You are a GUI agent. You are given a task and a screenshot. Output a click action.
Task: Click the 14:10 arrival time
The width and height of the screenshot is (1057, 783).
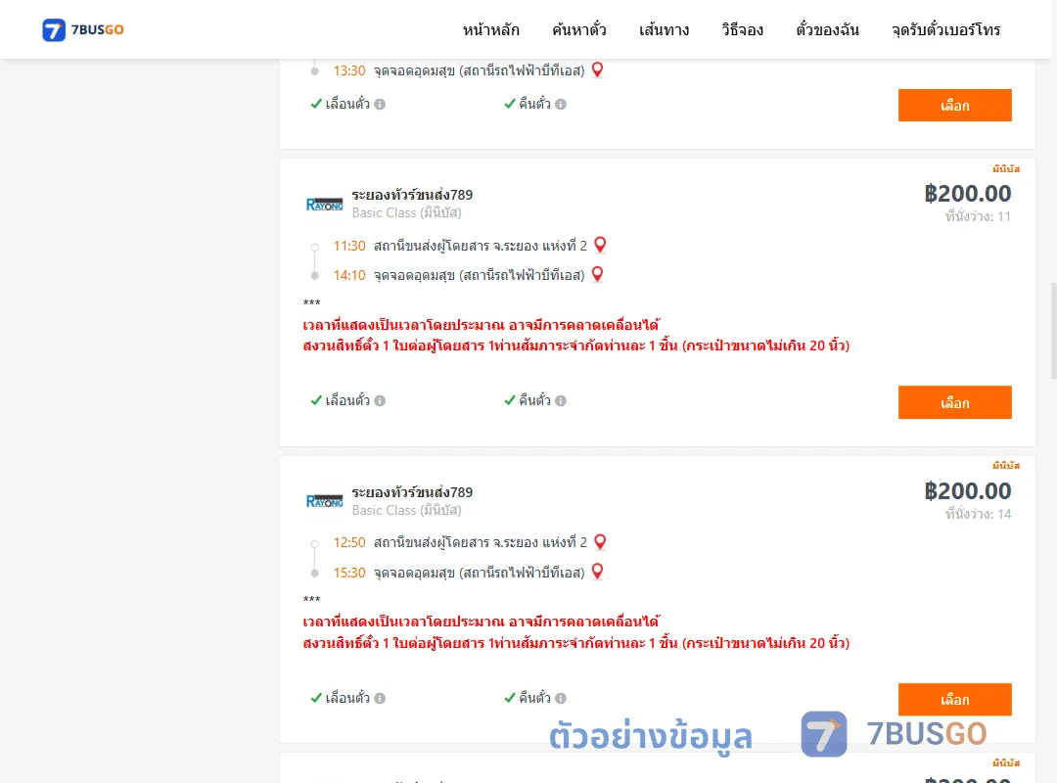pos(349,275)
